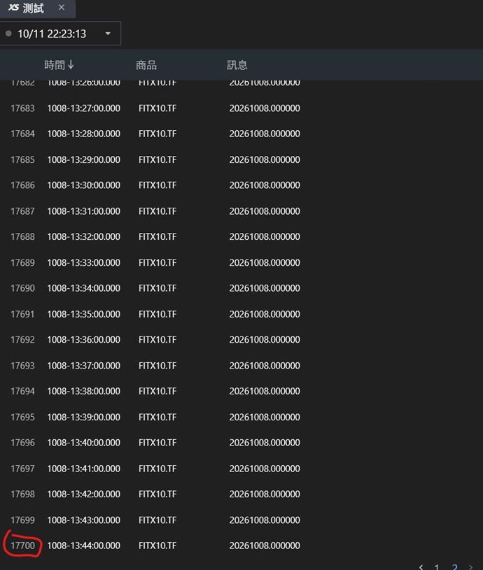
Task: Select row number 17700
Action: [x=22, y=546]
